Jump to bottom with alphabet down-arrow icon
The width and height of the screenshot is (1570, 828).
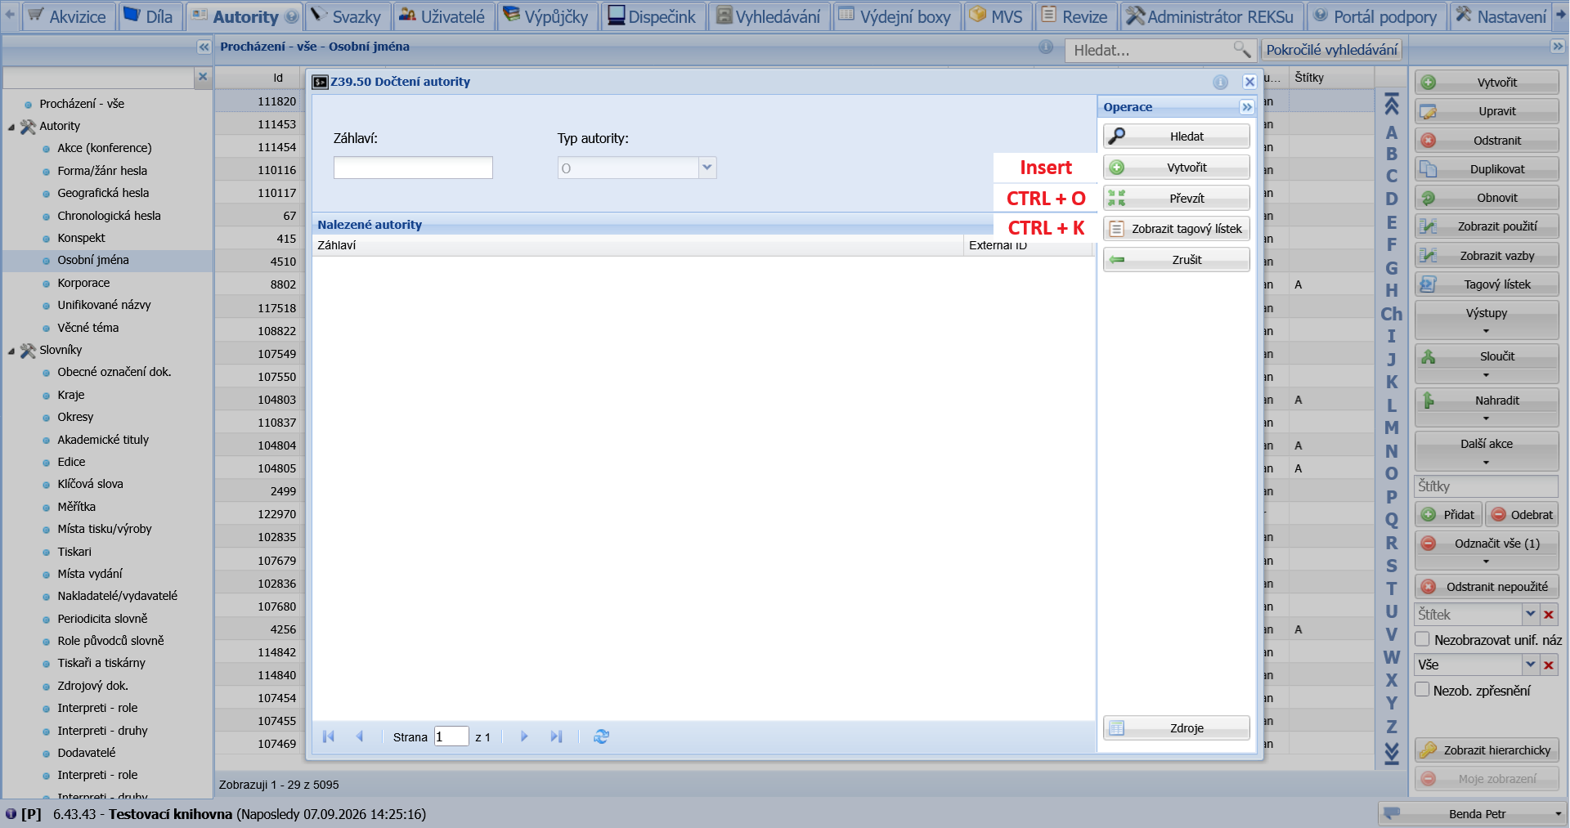tap(1391, 753)
